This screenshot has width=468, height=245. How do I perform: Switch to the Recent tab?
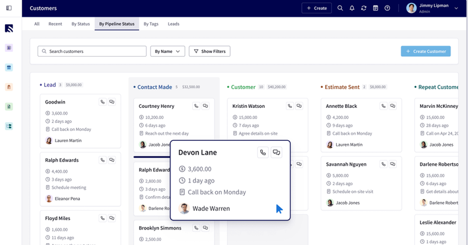[x=55, y=24]
